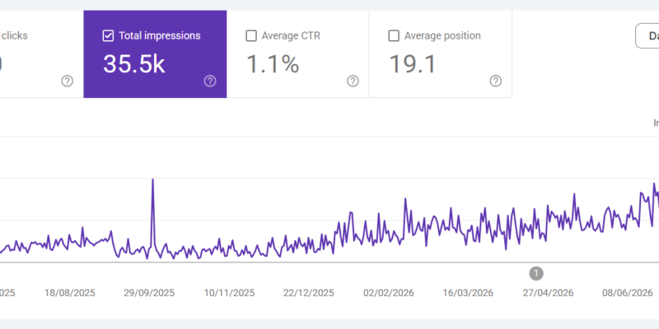Tick the Average position checkbox
Screen dimensions: 659x329
(x=394, y=36)
